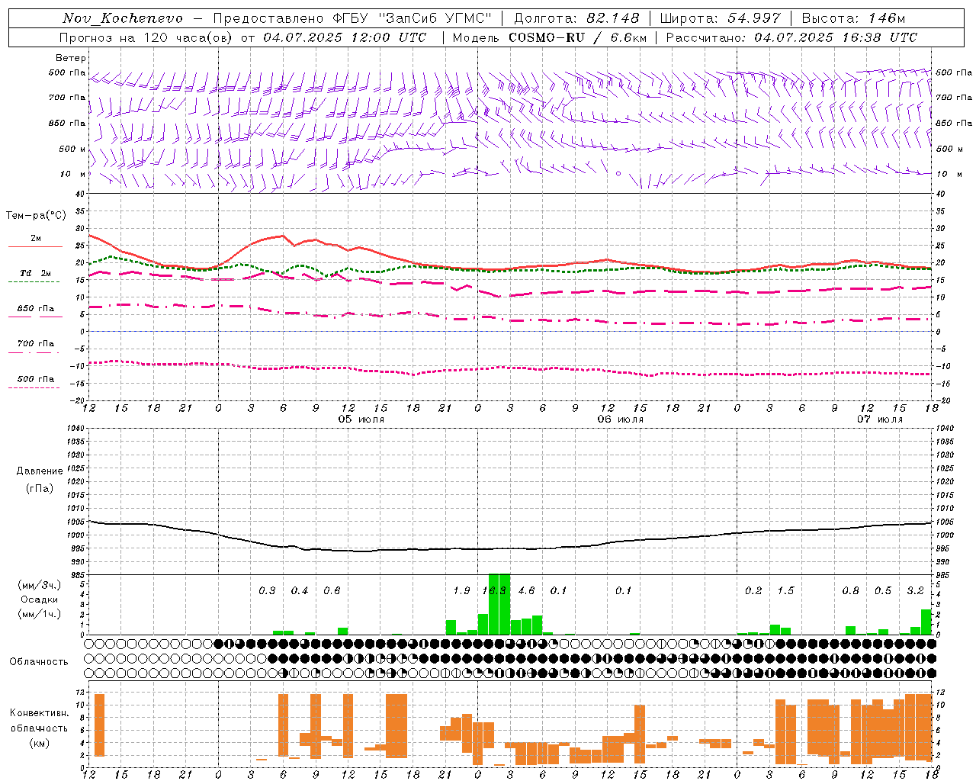Click the precipitation total '0.6'
Screen dimensions: 976x781
(332, 590)
